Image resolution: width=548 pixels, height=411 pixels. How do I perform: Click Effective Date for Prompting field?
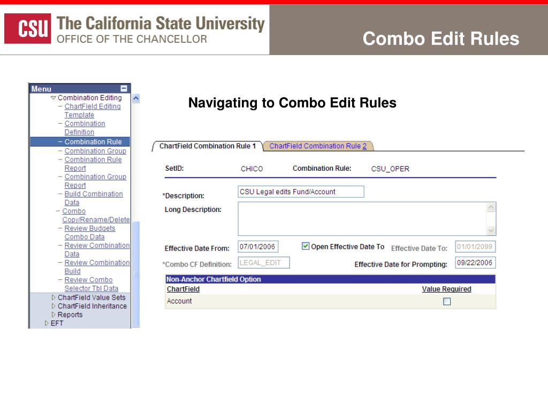pos(475,262)
